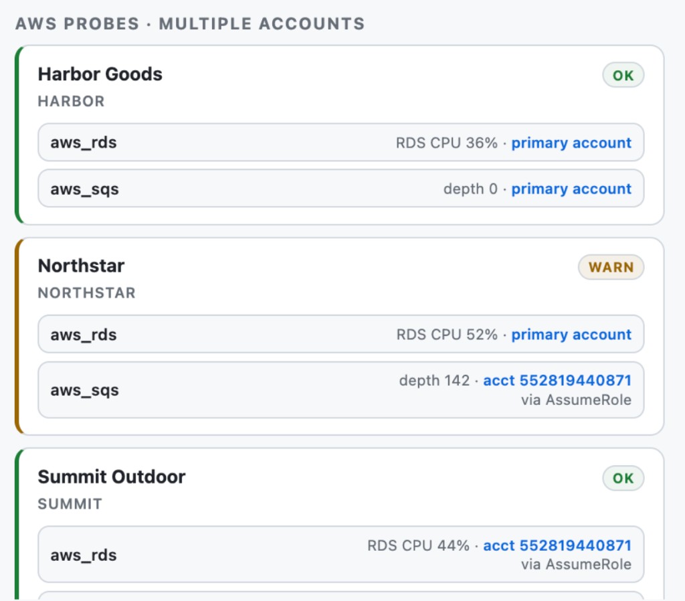685x601 pixels.
Task: Click the RDS CPU 44% value
Action: (x=418, y=545)
